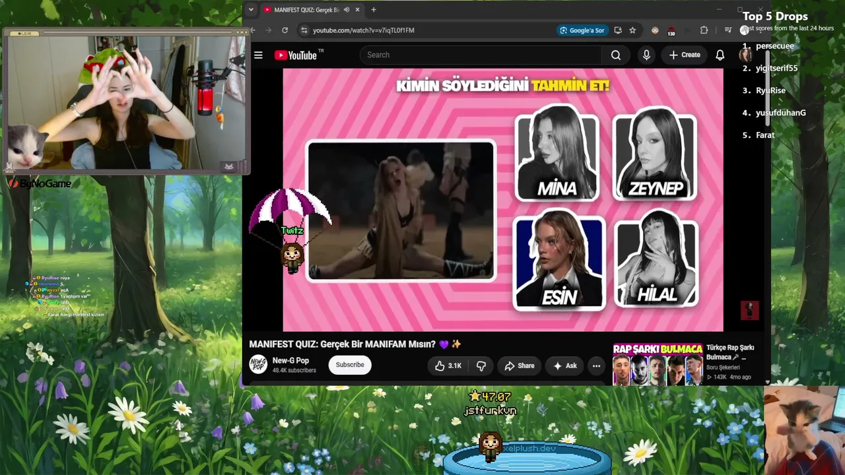845x475 pixels.
Task: Click the jstfurkvn overlay name
Action: 490,411
